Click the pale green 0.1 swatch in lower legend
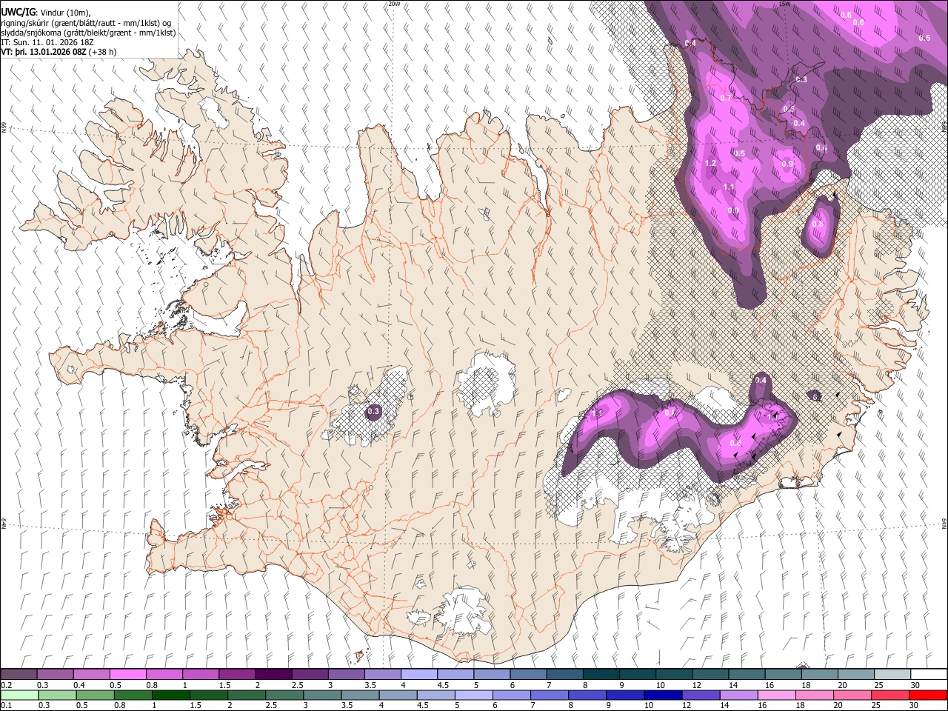The width and height of the screenshot is (948, 711). [x=19, y=695]
